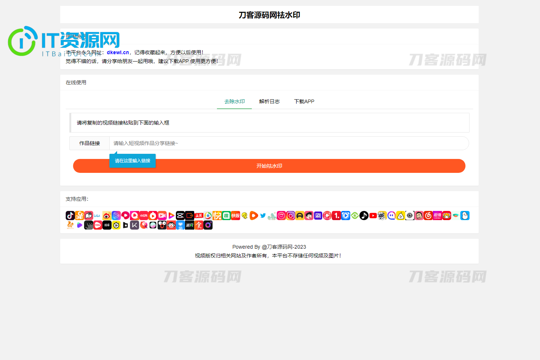
Task: Click the red monkey face icon
Action: [171, 225]
